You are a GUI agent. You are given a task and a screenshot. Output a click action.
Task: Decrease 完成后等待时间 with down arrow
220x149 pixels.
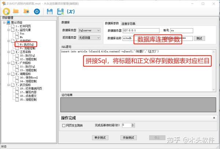133,126
